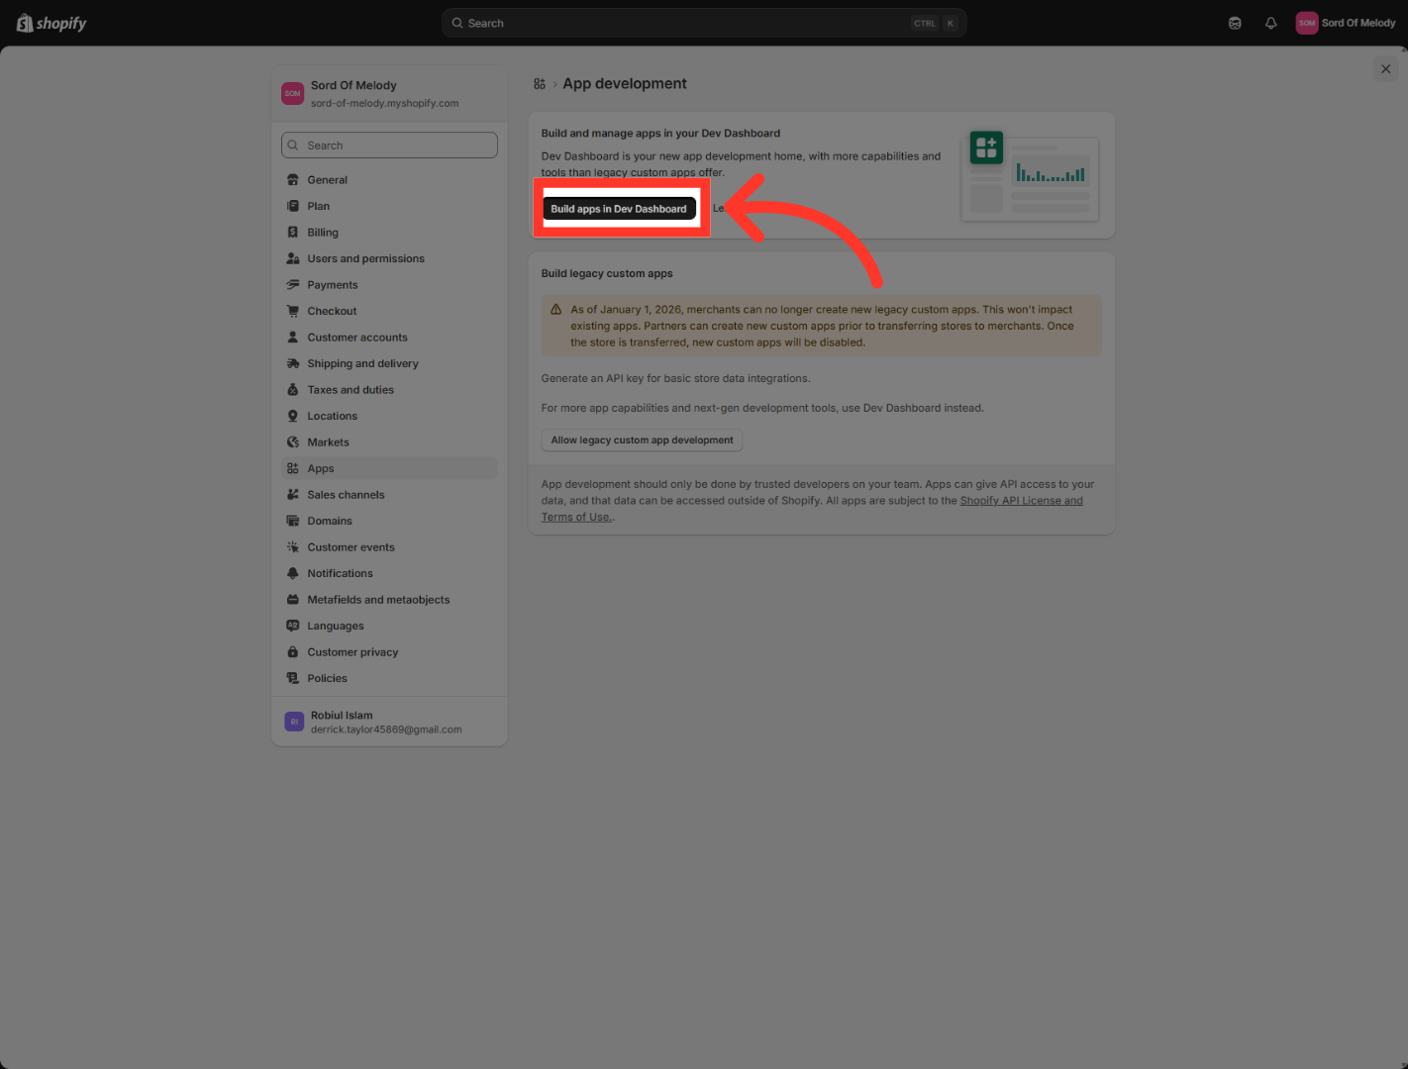
Task: Click the General storefront icon in the sidebar
Action: [x=293, y=180]
